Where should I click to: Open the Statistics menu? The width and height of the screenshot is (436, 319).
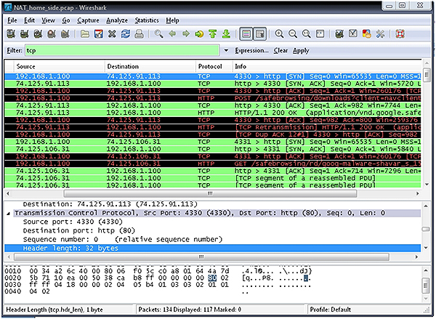pyautogui.click(x=147, y=20)
